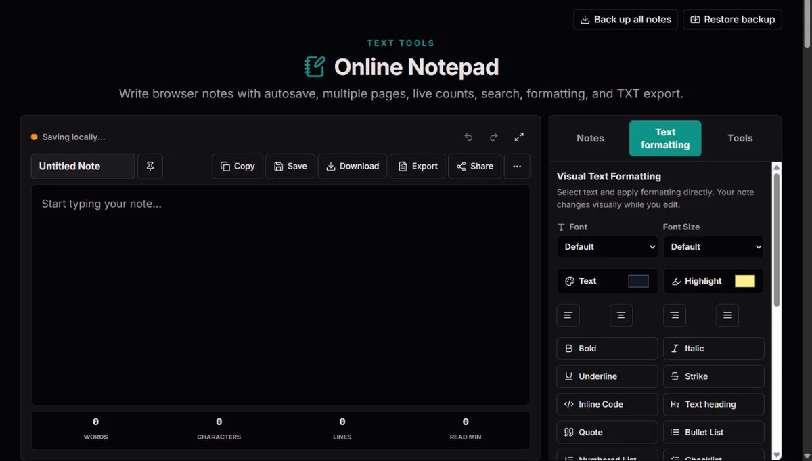The height and width of the screenshot is (461, 812).
Task: Toggle Strike formatting
Action: click(713, 376)
